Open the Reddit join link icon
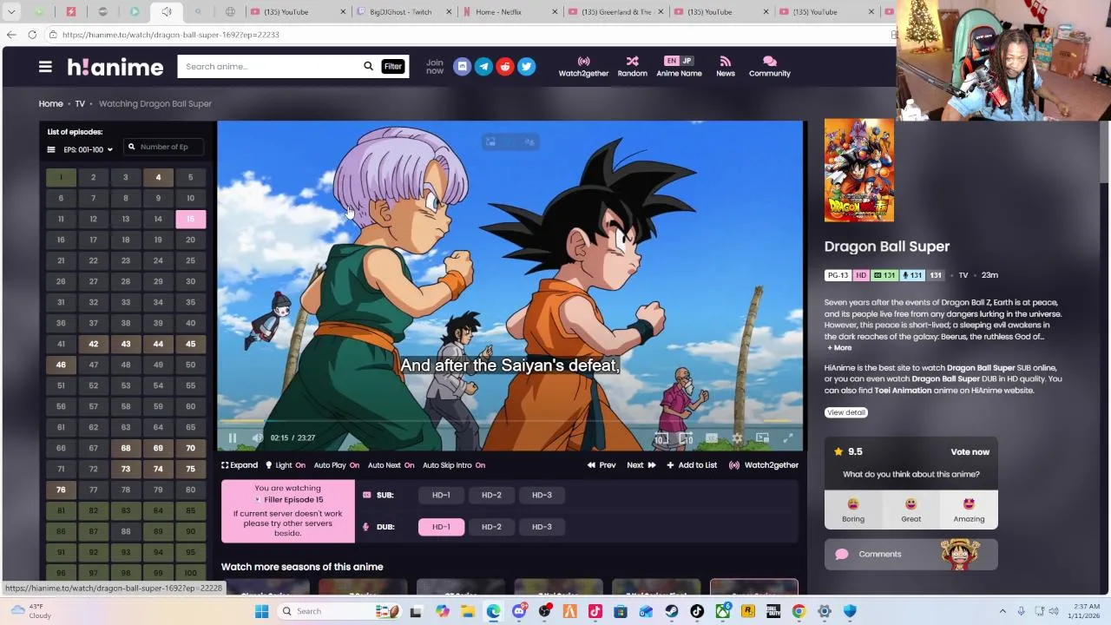Image resolution: width=1111 pixels, height=625 pixels. coord(505,67)
